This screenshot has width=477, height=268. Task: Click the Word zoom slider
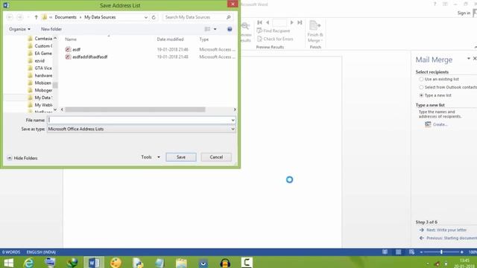(x=441, y=252)
